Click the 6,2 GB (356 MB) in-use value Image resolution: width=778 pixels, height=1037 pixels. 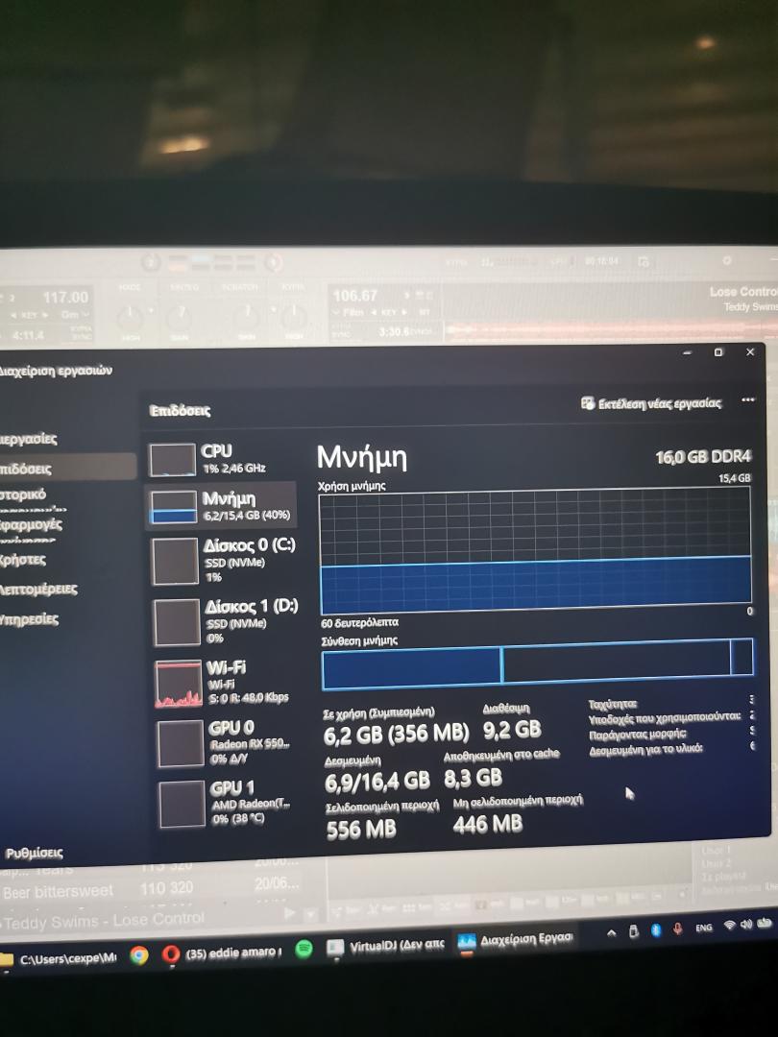click(x=396, y=735)
